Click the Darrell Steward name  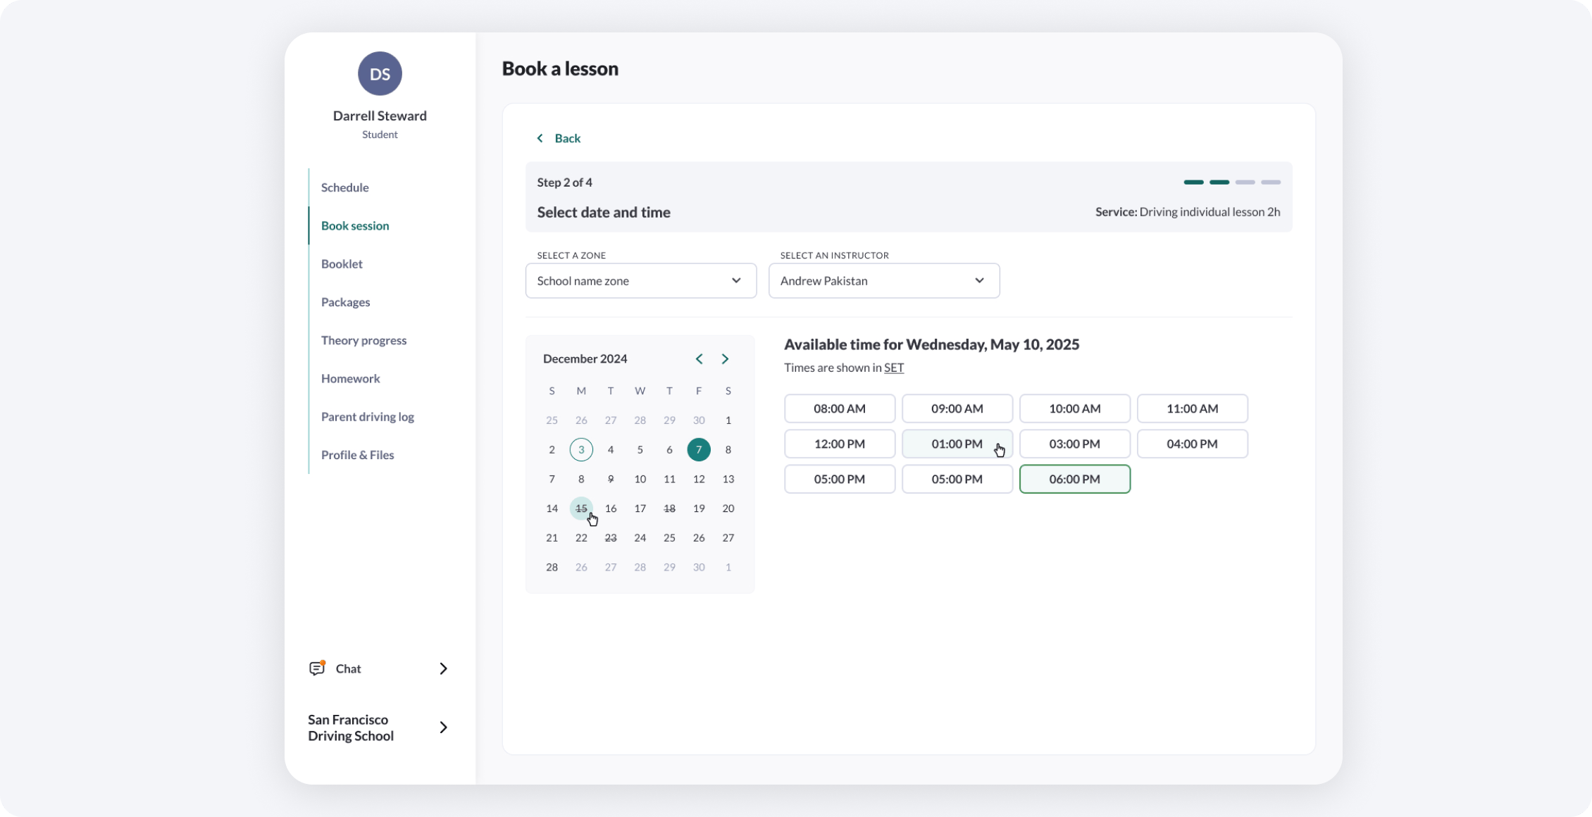[380, 116]
